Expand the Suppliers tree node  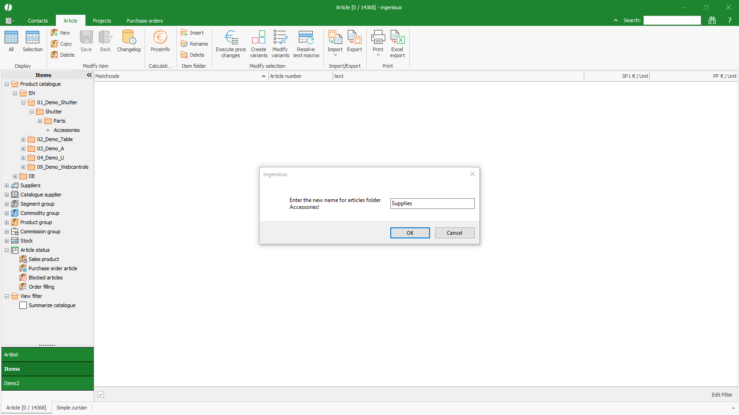pyautogui.click(x=7, y=185)
